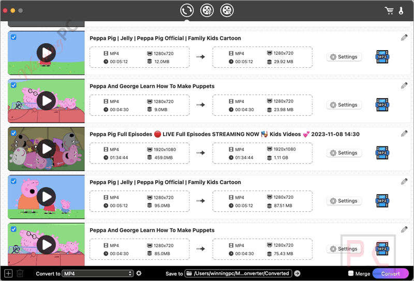Delete selected files with the trash icon
Viewport: 414px width, 281px height.
click(x=20, y=273)
